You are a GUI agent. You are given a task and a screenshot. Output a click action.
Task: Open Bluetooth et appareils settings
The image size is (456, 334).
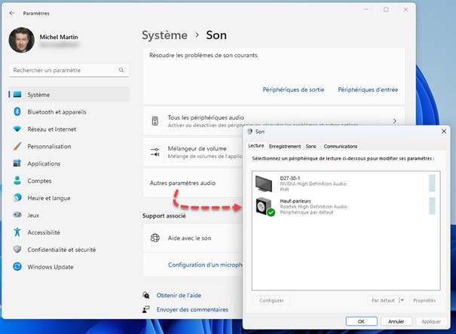point(57,112)
